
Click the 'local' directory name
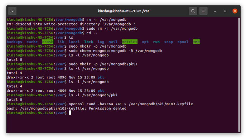click(x=74, y=42)
